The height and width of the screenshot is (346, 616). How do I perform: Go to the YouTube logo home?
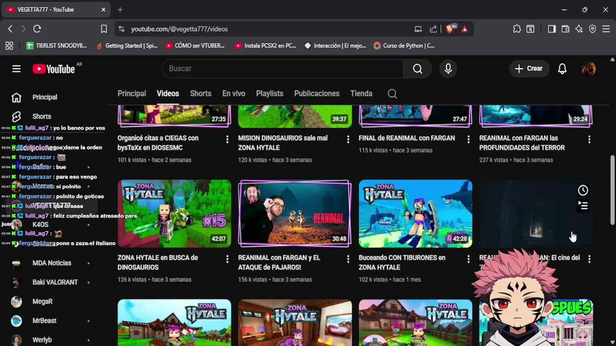click(x=53, y=69)
